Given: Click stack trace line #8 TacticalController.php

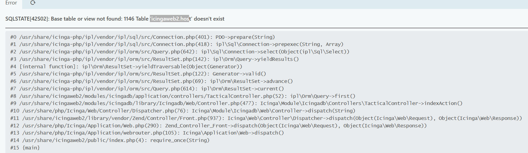Looking at the screenshot, I should tap(183, 96).
